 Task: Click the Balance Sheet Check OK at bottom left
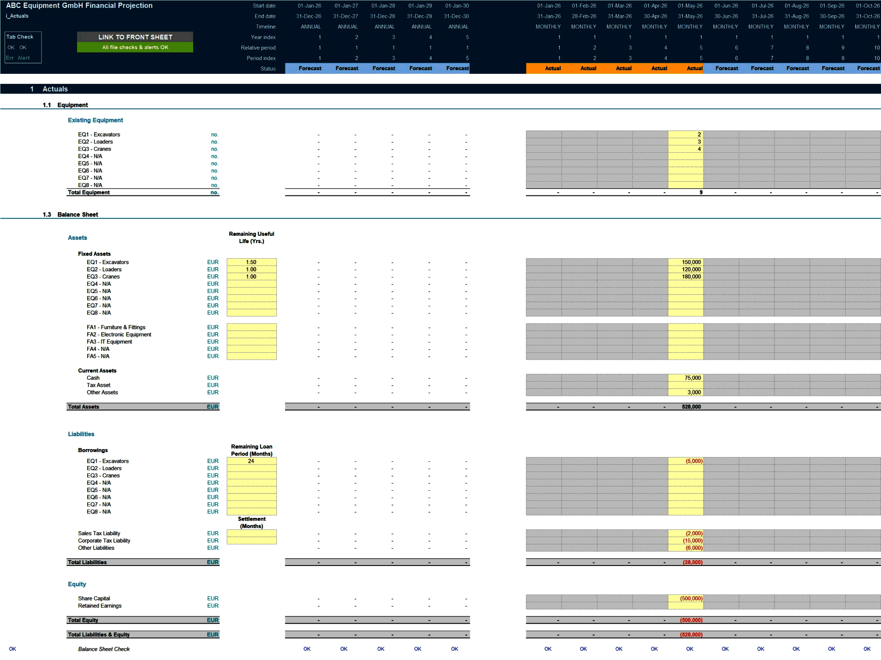coord(12,649)
